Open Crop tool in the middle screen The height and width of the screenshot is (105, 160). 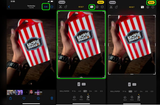pyautogui.click(x=88, y=97)
